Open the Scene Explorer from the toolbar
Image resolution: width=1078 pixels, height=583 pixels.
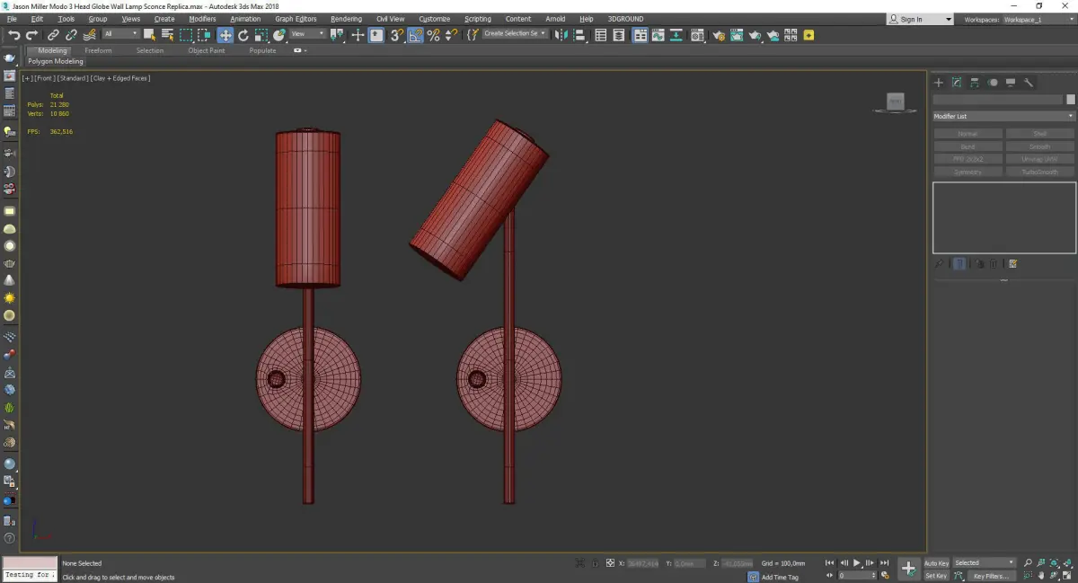coord(600,35)
